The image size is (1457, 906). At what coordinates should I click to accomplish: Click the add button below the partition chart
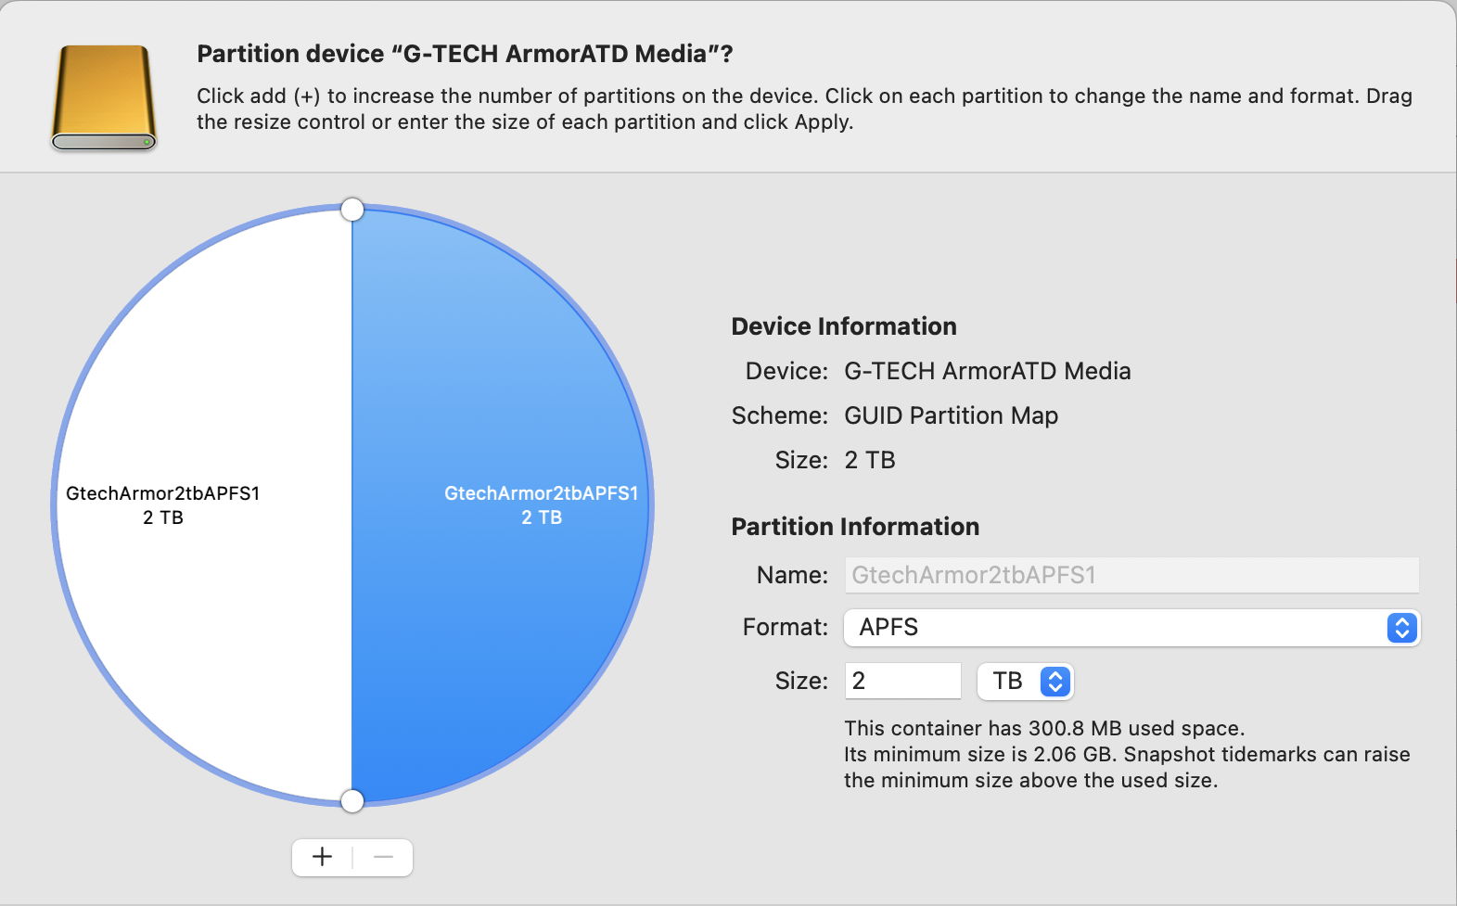click(322, 857)
